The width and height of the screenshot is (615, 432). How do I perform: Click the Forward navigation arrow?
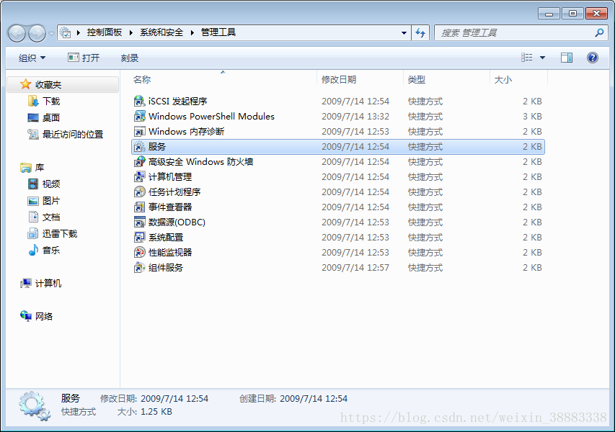click(37, 33)
